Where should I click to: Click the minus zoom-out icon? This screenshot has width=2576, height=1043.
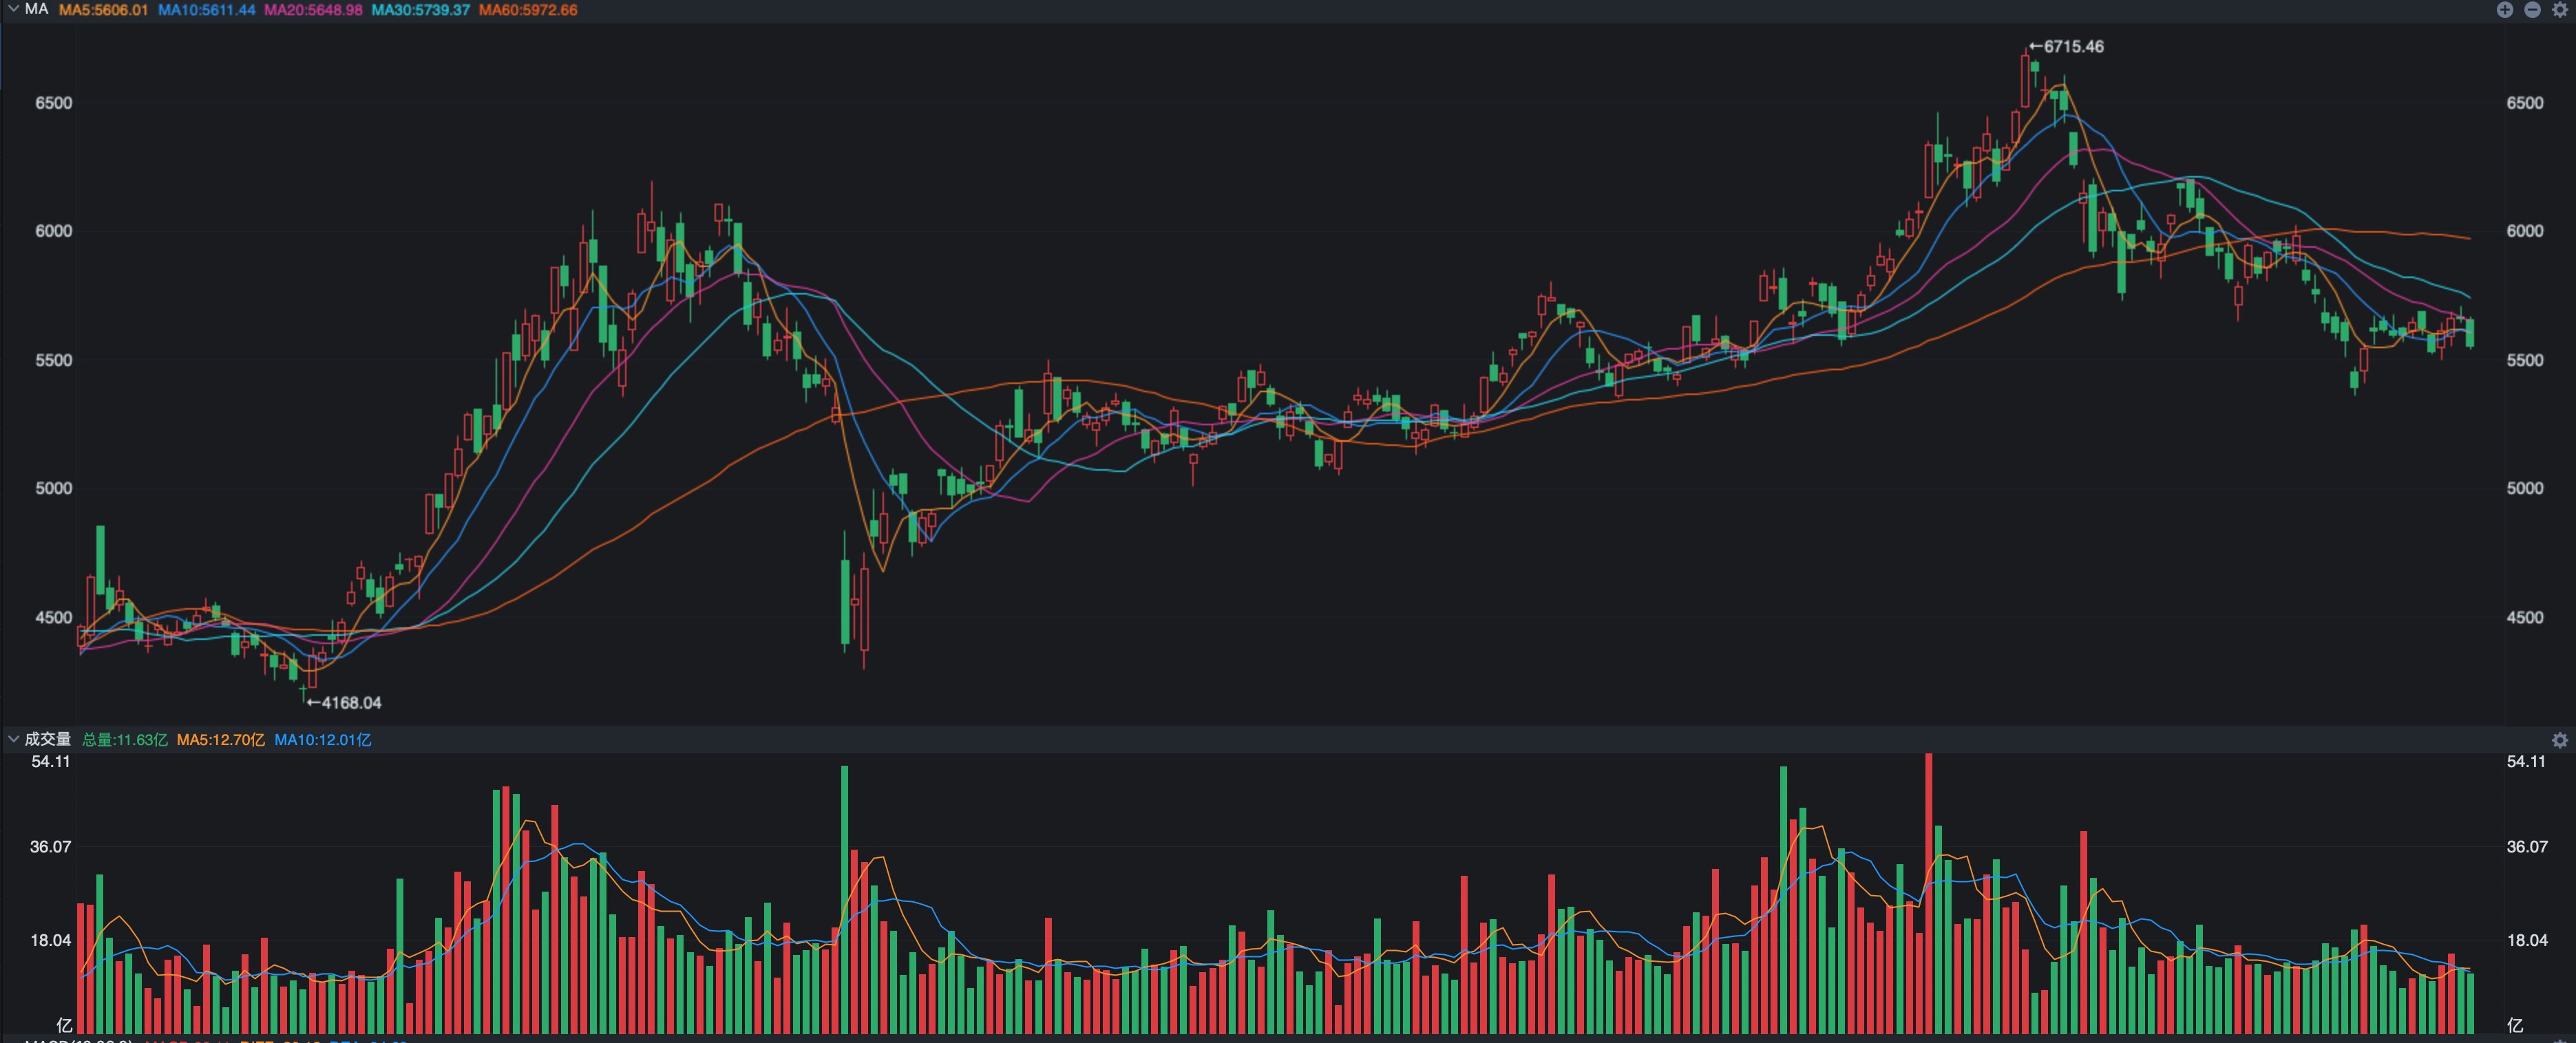pyautogui.click(x=2532, y=10)
